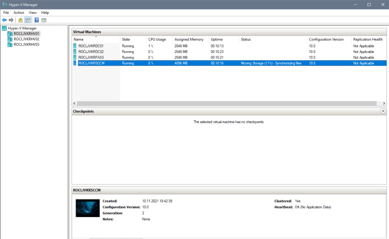The width and height of the screenshot is (389, 239).
Task: Sort by the Name column header
Action: point(96,39)
